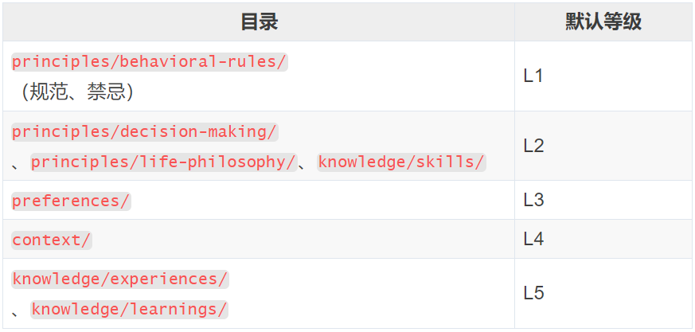The width and height of the screenshot is (695, 332).
Task: Click the 默认等级 column header
Action: pyautogui.click(x=603, y=21)
